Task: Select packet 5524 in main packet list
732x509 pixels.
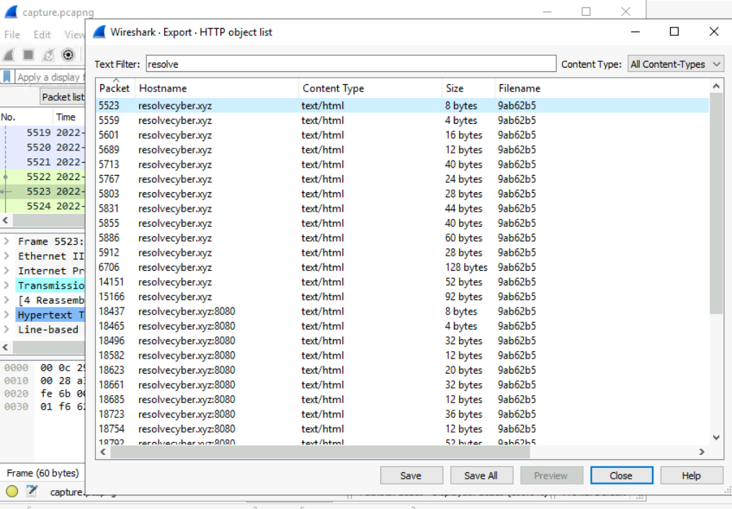Action: pos(43,206)
